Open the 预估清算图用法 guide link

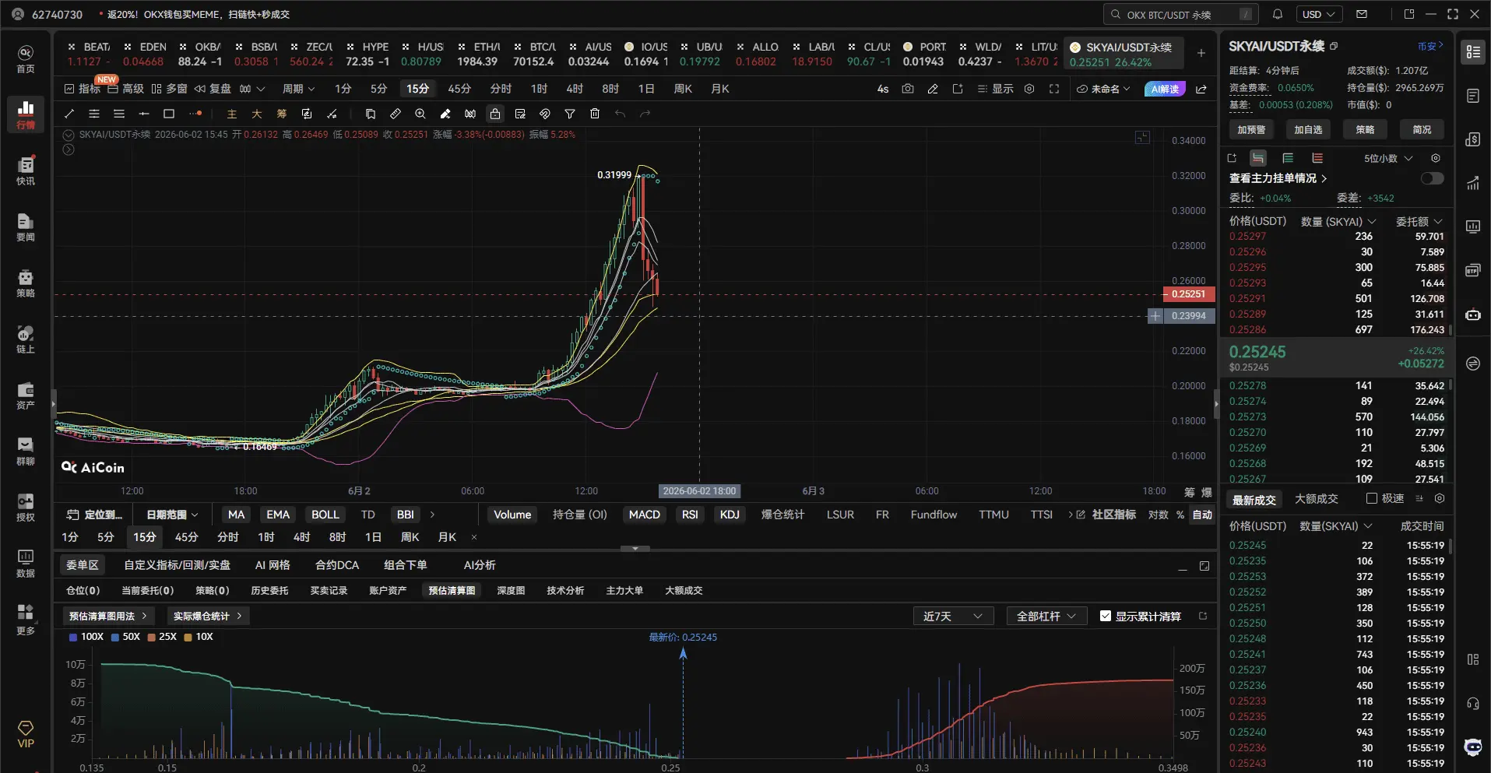pos(108,616)
